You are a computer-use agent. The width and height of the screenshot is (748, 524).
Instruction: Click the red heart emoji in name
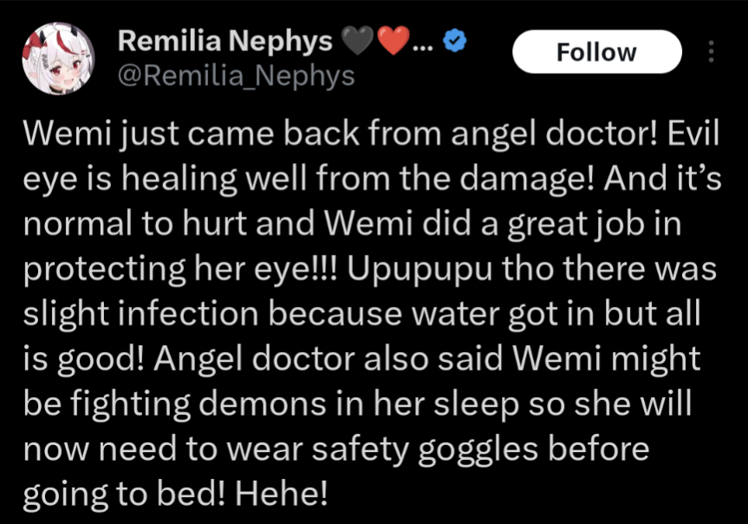pos(394,41)
